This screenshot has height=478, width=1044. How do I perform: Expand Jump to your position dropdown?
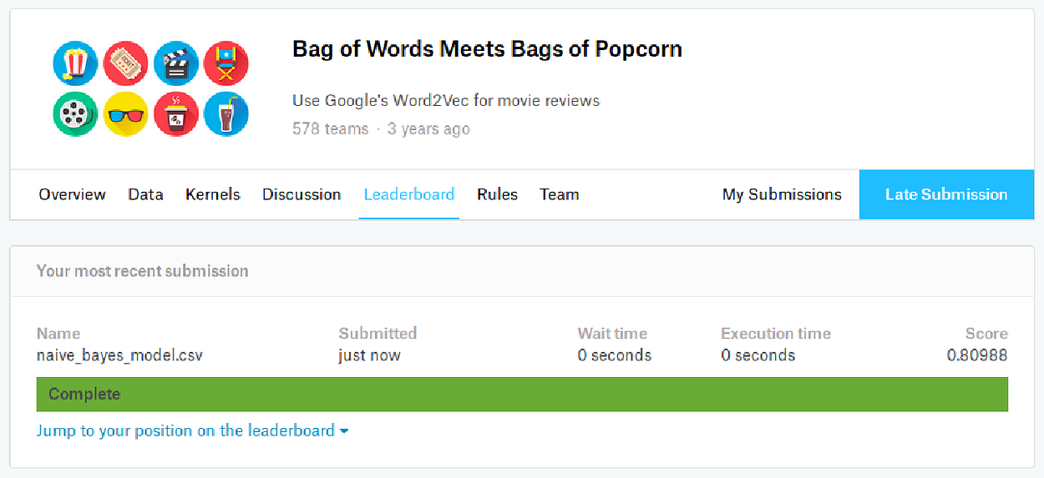(x=192, y=431)
